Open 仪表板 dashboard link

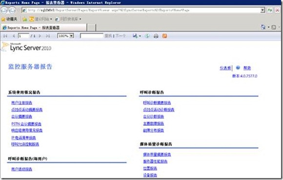pos(225,68)
